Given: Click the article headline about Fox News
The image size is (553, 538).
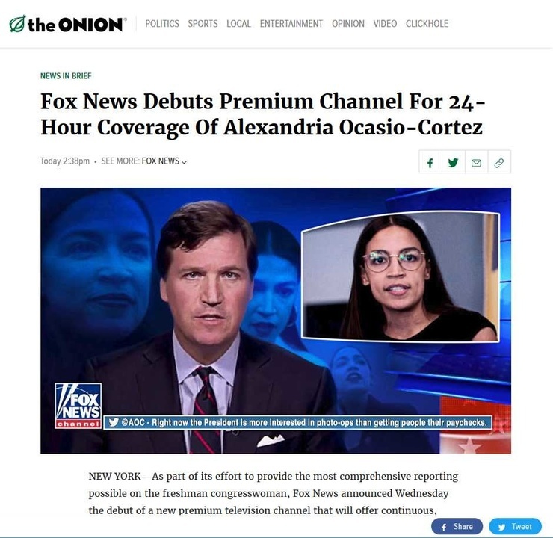Looking at the screenshot, I should coord(263,114).
